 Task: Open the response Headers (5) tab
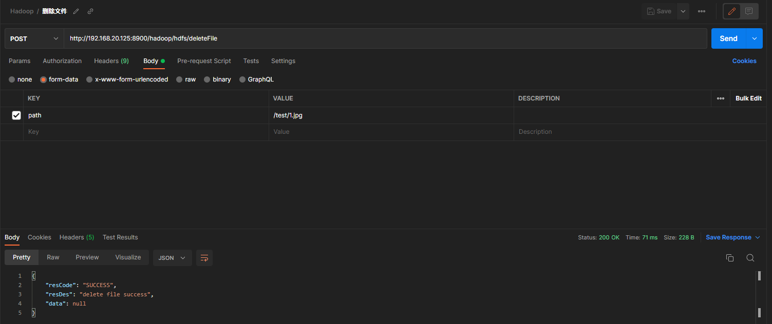77,237
